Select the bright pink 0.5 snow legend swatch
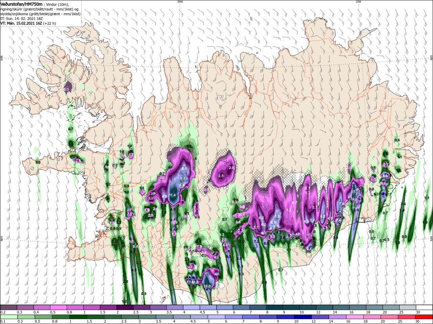This screenshot has height=324, width=433. tap(58, 307)
